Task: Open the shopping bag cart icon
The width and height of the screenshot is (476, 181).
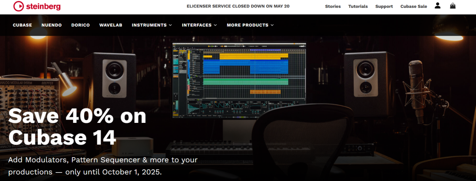Action: coord(453,6)
